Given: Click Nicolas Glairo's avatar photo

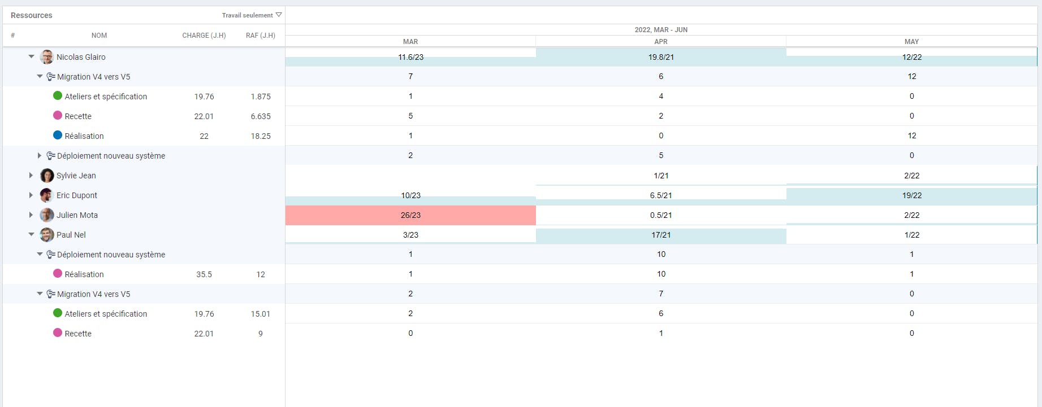Looking at the screenshot, I should click(47, 57).
